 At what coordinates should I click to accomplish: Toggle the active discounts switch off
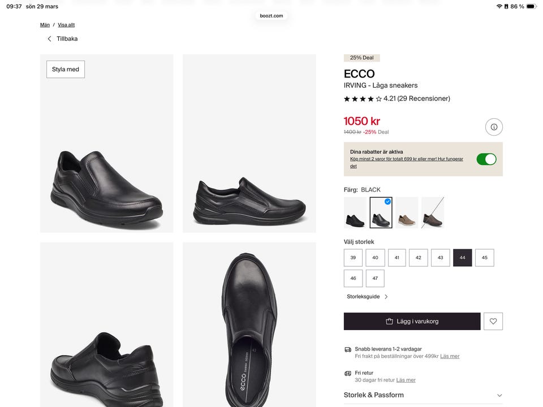486,159
